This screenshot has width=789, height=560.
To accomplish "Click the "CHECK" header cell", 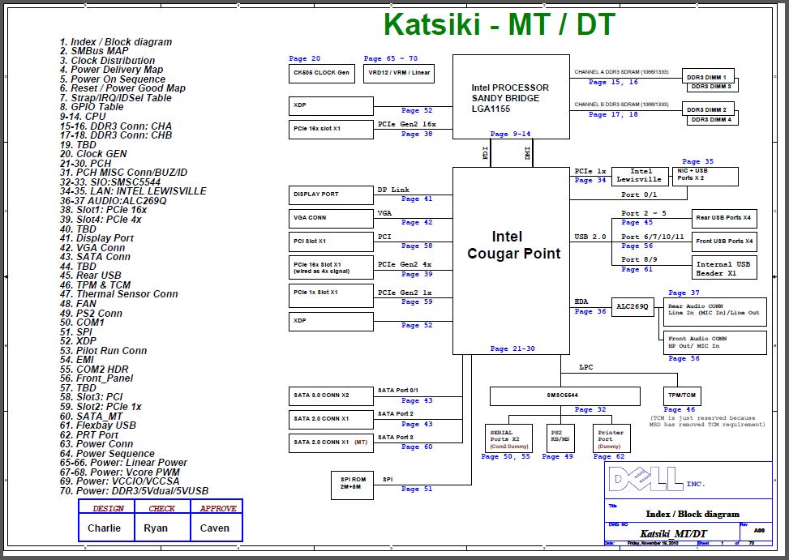I will tap(162, 507).
